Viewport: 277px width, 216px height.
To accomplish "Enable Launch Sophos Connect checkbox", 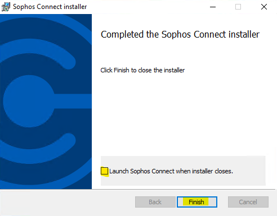I will tap(104, 171).
